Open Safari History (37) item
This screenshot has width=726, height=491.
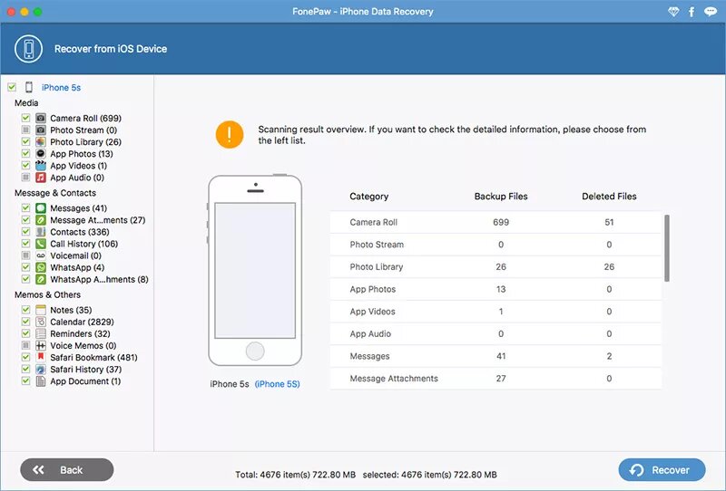click(85, 370)
